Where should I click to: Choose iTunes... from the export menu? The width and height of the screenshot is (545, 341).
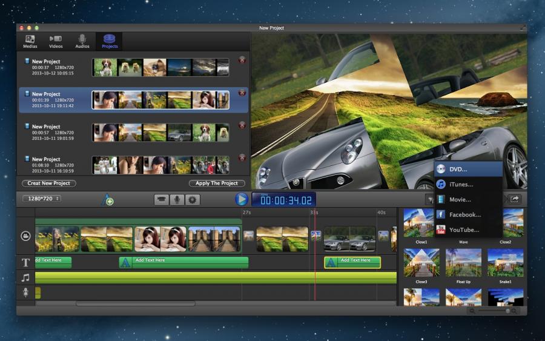coord(468,184)
